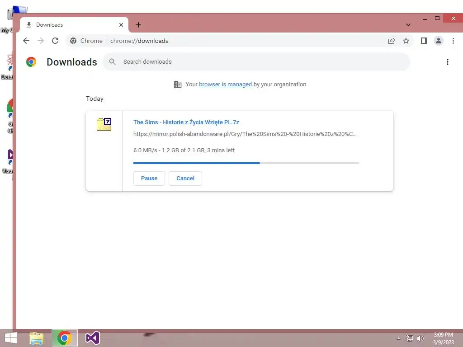Image resolution: width=463 pixels, height=347 pixels.
Task: Go back using the browser back arrow
Action: click(x=26, y=41)
